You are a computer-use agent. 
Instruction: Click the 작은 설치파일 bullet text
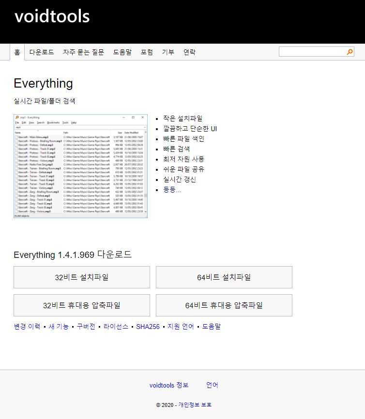pyautogui.click(x=182, y=119)
